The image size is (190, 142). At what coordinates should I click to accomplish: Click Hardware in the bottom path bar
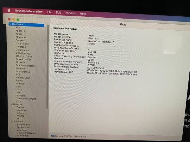click(x=80, y=136)
